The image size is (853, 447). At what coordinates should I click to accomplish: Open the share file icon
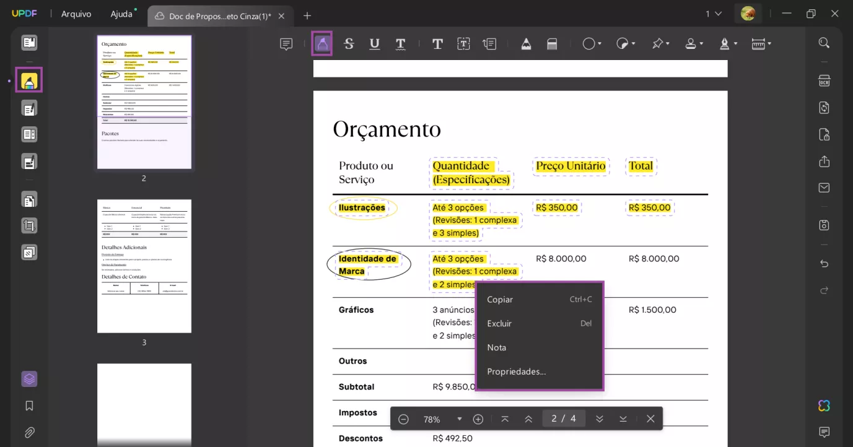[x=824, y=161]
